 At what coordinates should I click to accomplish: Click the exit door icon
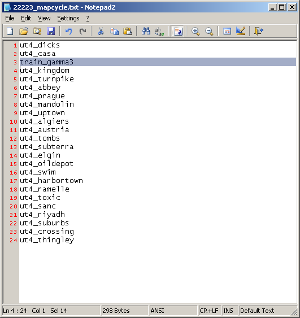(259, 31)
